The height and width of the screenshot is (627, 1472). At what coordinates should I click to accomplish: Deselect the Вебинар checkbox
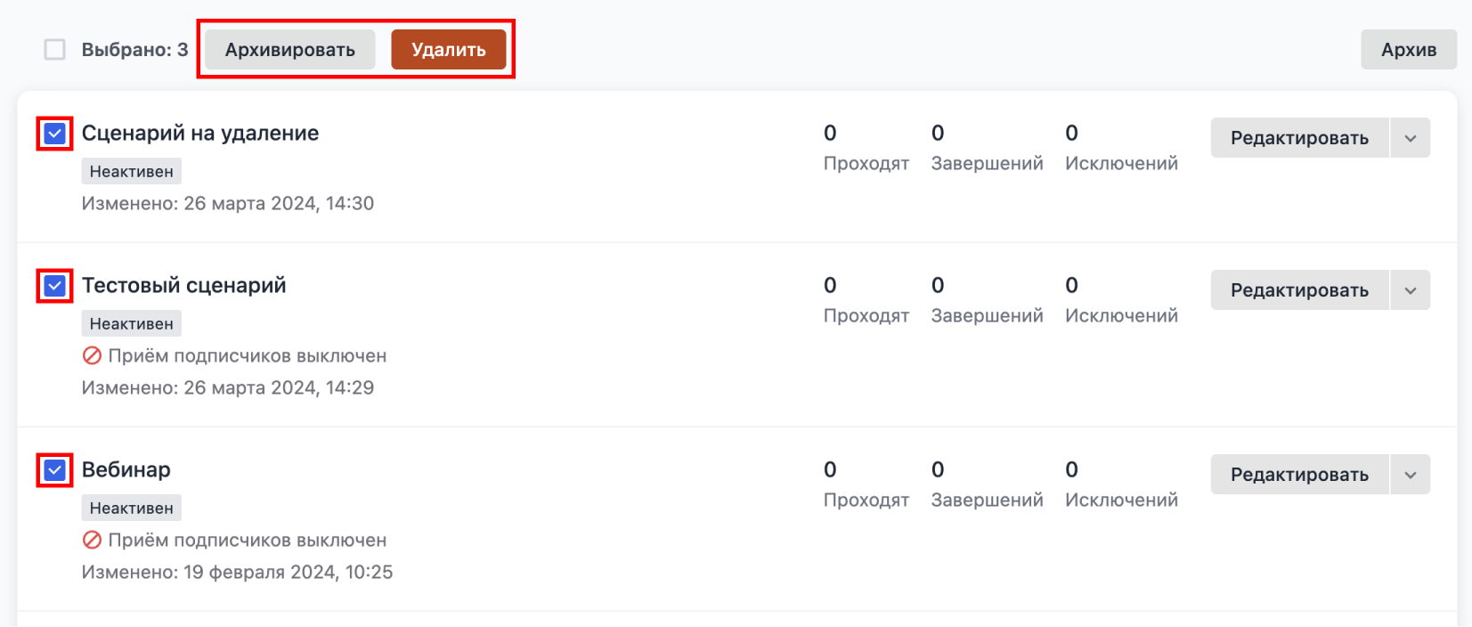click(x=54, y=471)
